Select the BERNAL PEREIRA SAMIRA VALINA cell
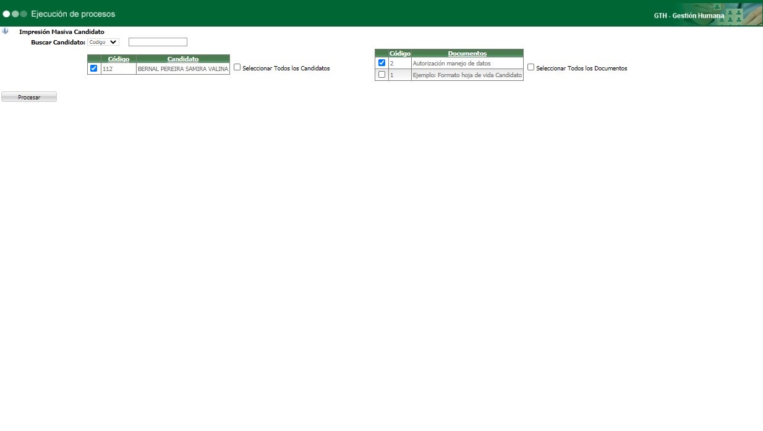Image resolution: width=763 pixels, height=431 pixels. 183,69
